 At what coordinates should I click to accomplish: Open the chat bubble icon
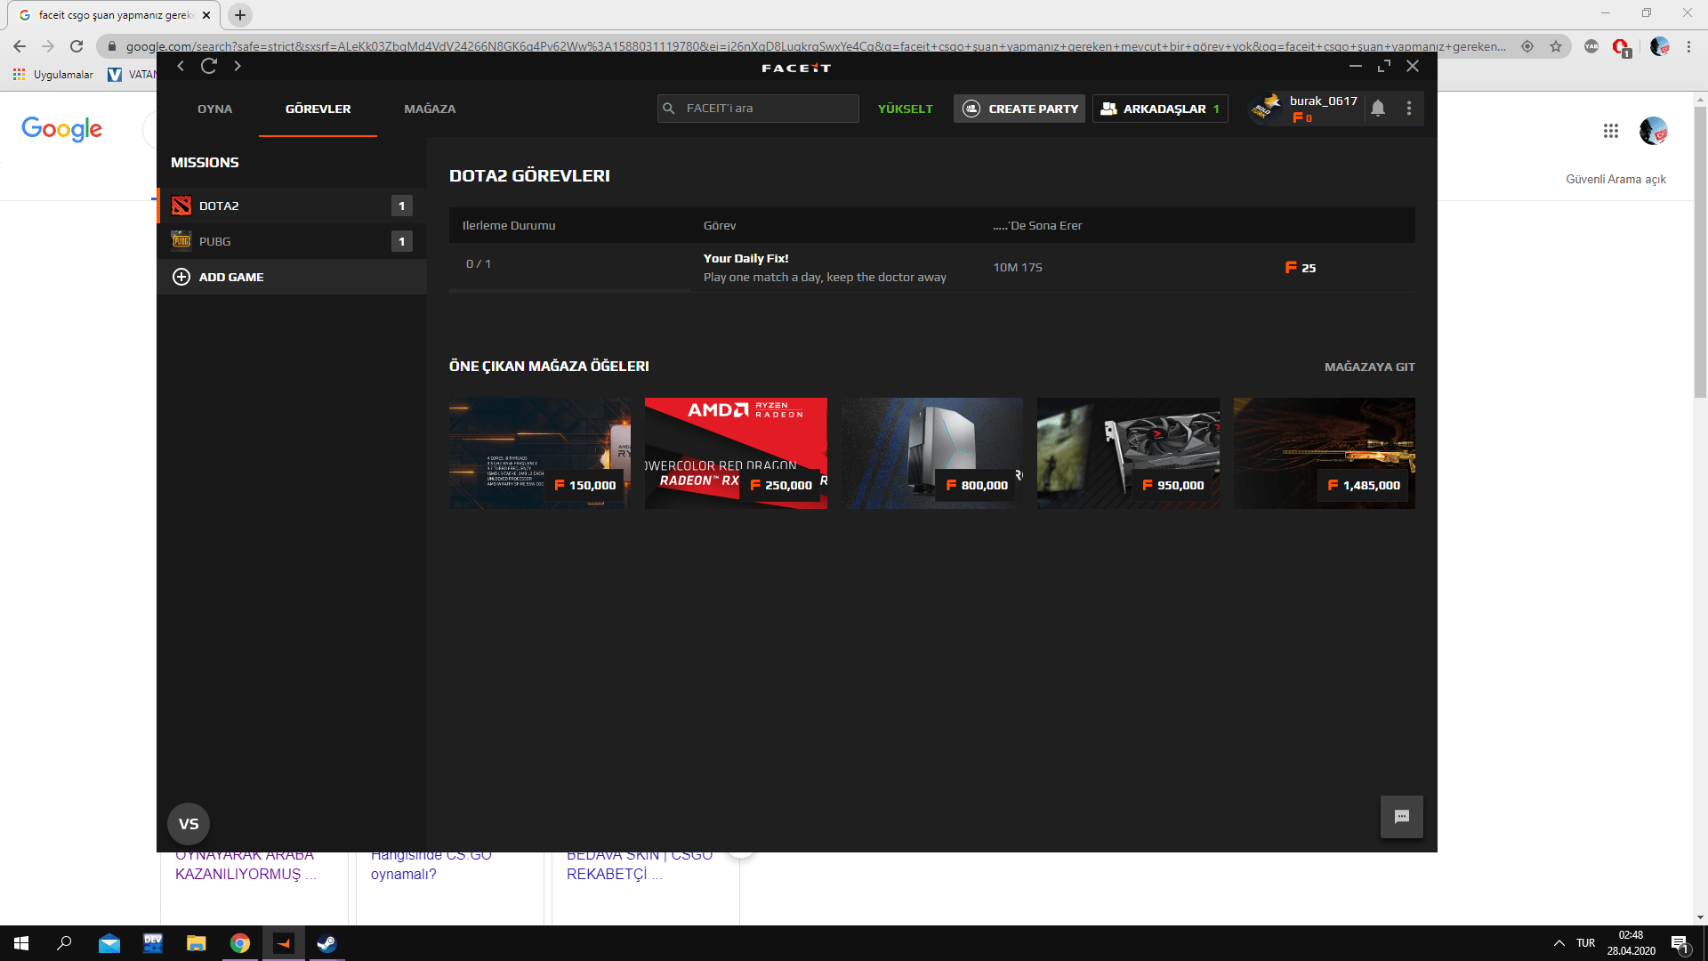[x=1401, y=817]
